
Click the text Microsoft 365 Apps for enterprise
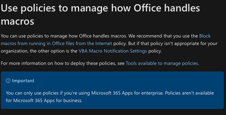(x=127, y=93)
